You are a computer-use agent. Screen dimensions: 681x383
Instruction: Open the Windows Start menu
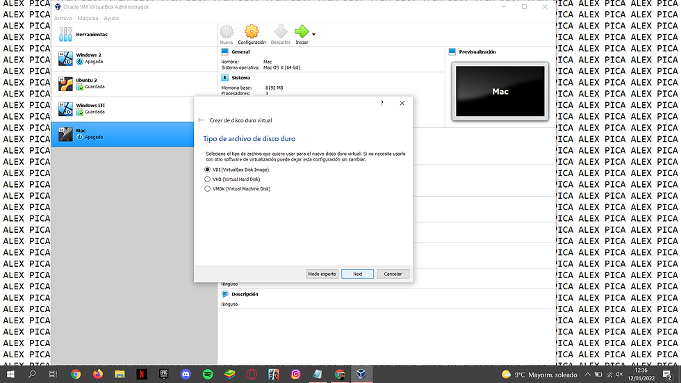coord(10,375)
